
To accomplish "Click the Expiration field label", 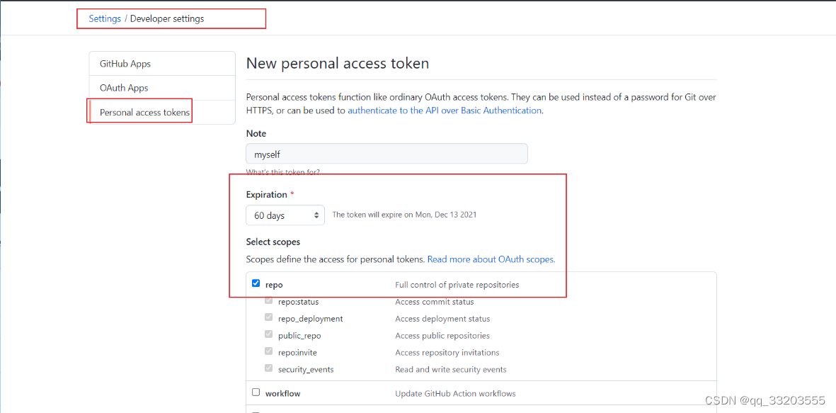I will coord(266,195).
